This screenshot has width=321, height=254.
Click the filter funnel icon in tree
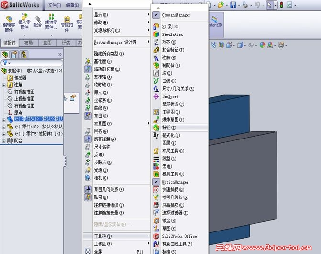point(6,63)
